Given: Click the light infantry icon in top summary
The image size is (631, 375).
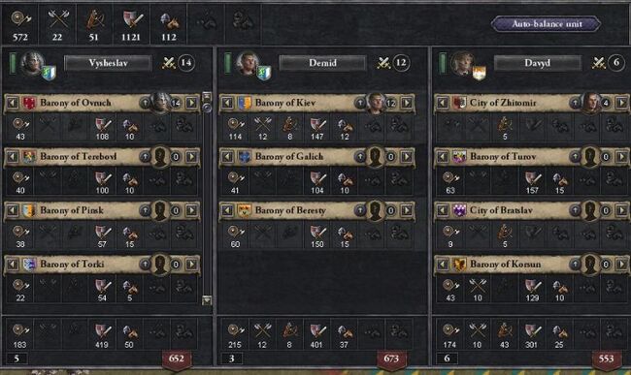Looking at the screenshot, I should [20, 18].
